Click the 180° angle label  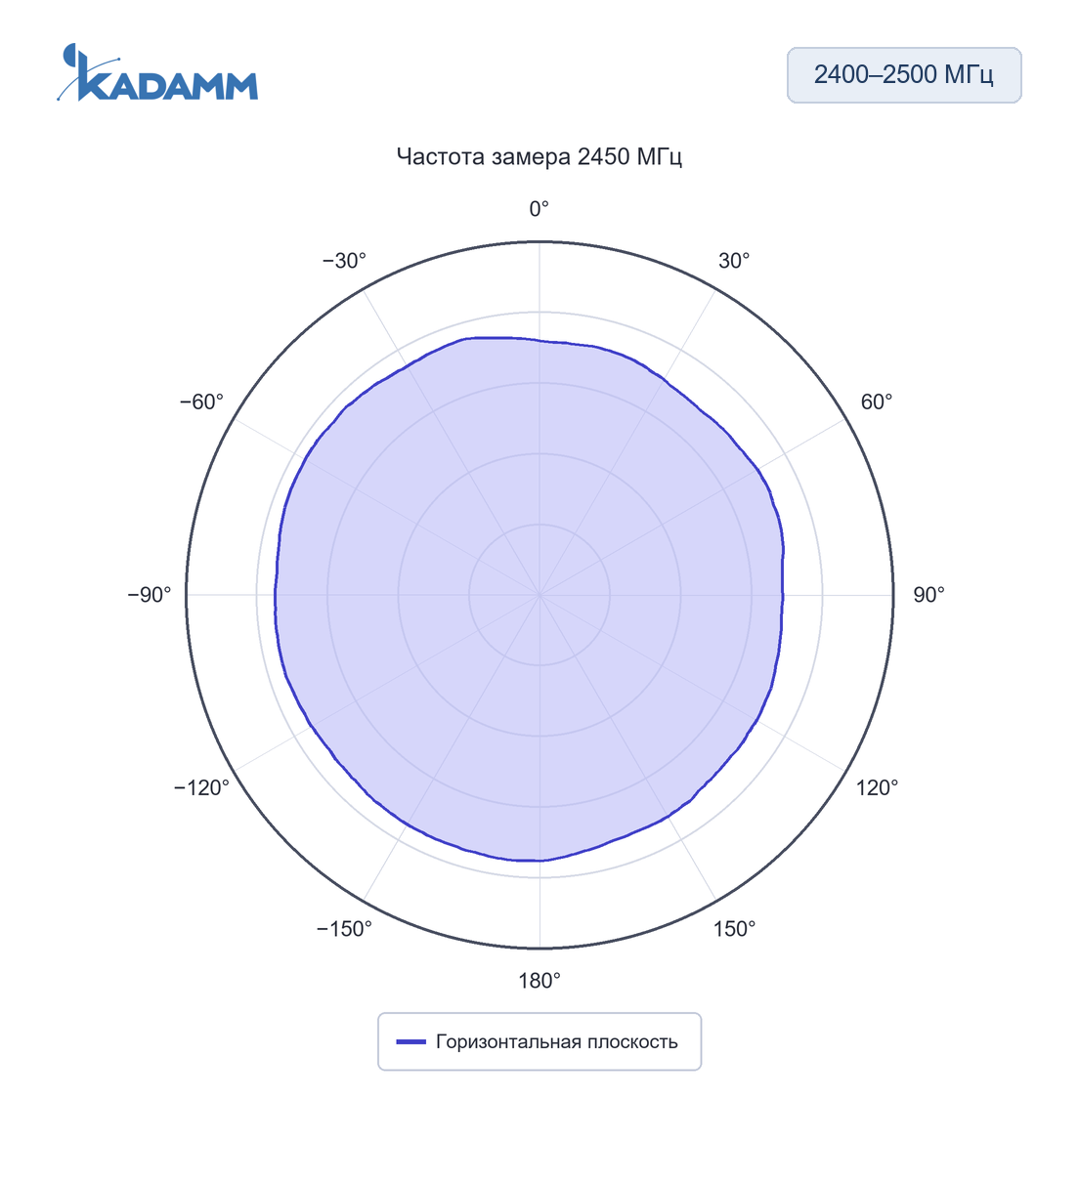539,981
